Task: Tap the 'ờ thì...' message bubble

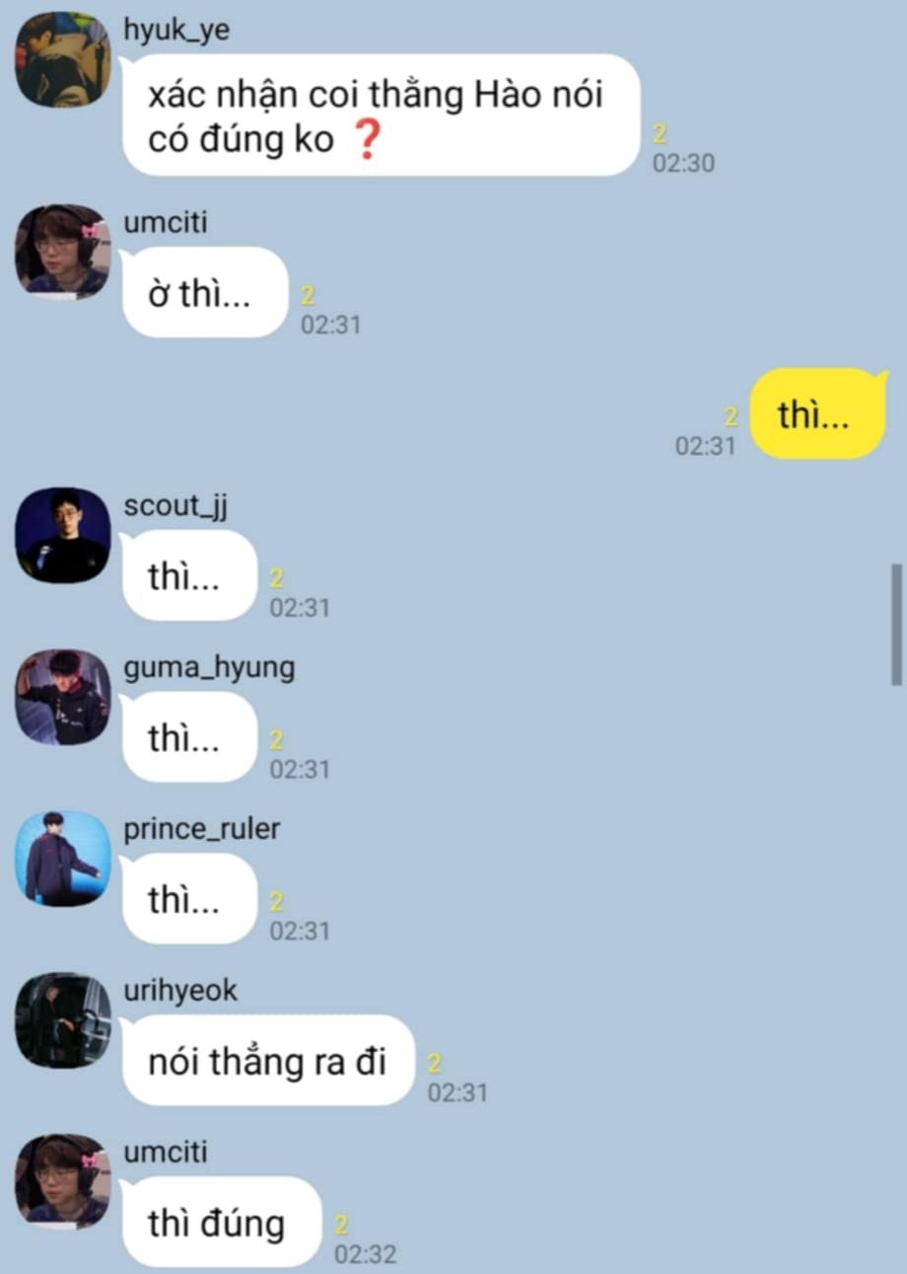Action: click(x=204, y=293)
